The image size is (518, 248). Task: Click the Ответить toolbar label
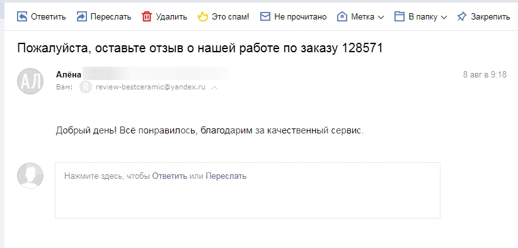click(x=49, y=17)
